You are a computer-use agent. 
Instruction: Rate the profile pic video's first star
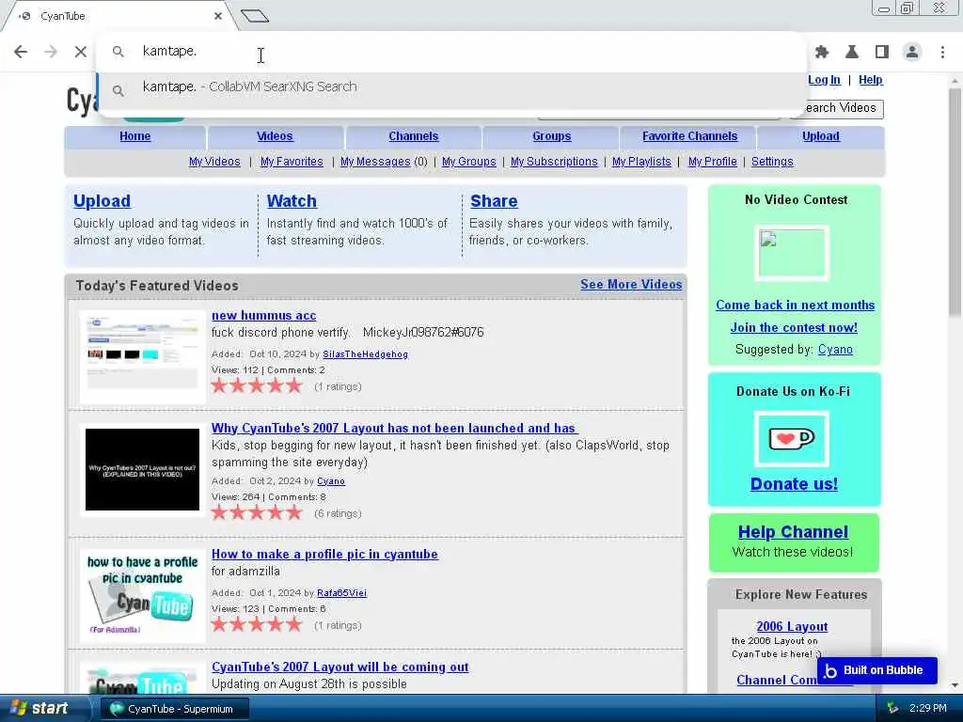click(x=219, y=624)
